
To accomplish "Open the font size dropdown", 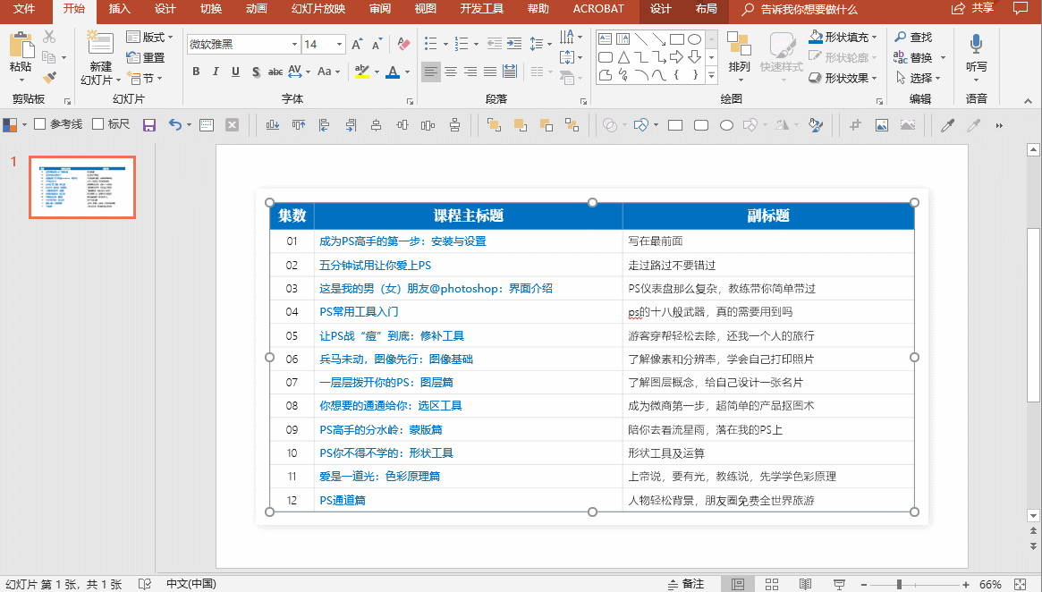I will pyautogui.click(x=339, y=45).
